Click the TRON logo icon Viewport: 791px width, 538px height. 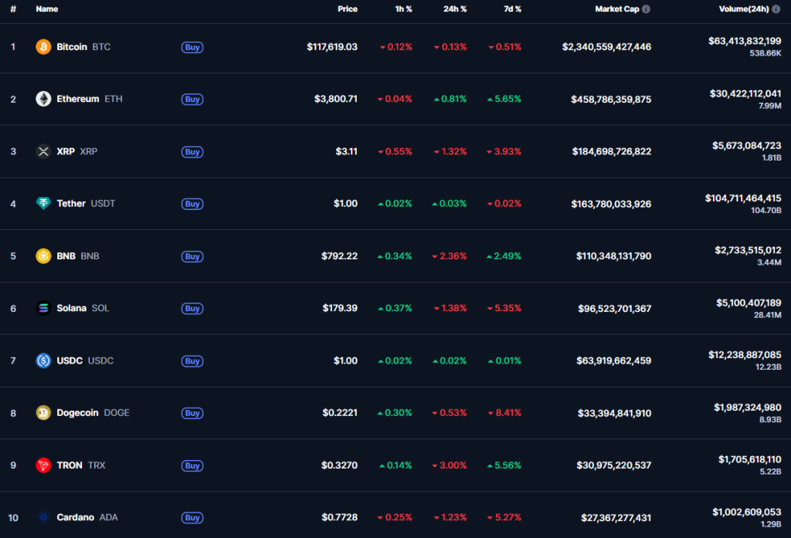pos(43,465)
